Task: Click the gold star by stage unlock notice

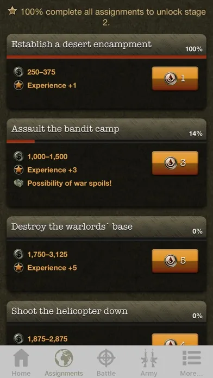Action: click(12, 11)
